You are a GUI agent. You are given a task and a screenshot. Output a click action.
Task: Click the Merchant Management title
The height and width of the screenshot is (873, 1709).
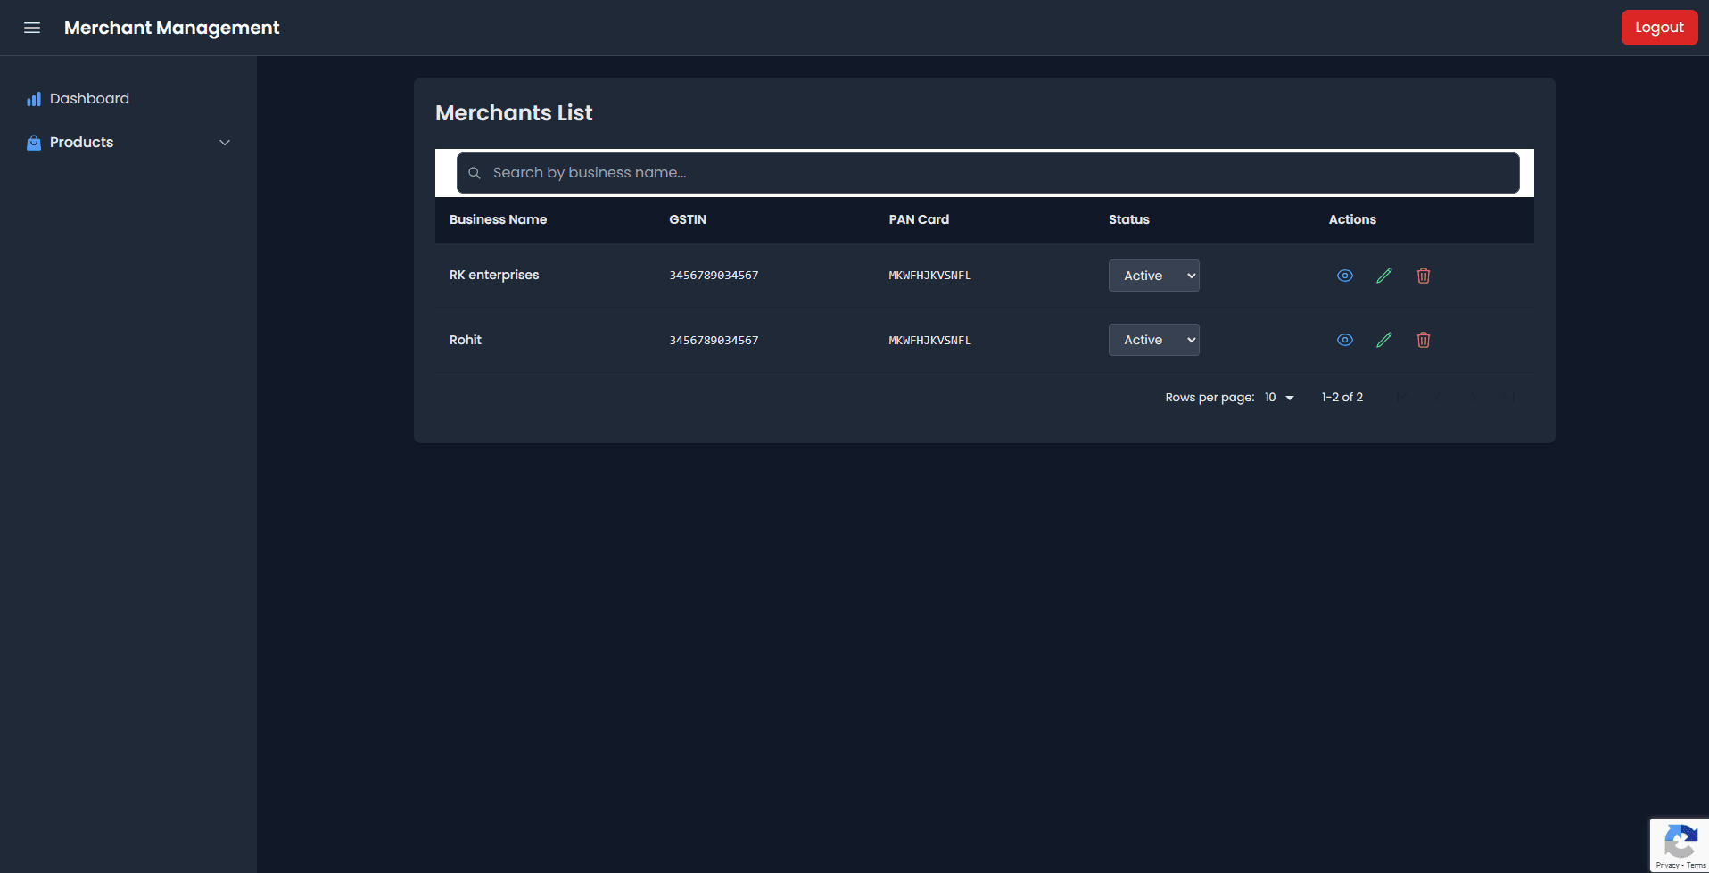[x=171, y=28]
